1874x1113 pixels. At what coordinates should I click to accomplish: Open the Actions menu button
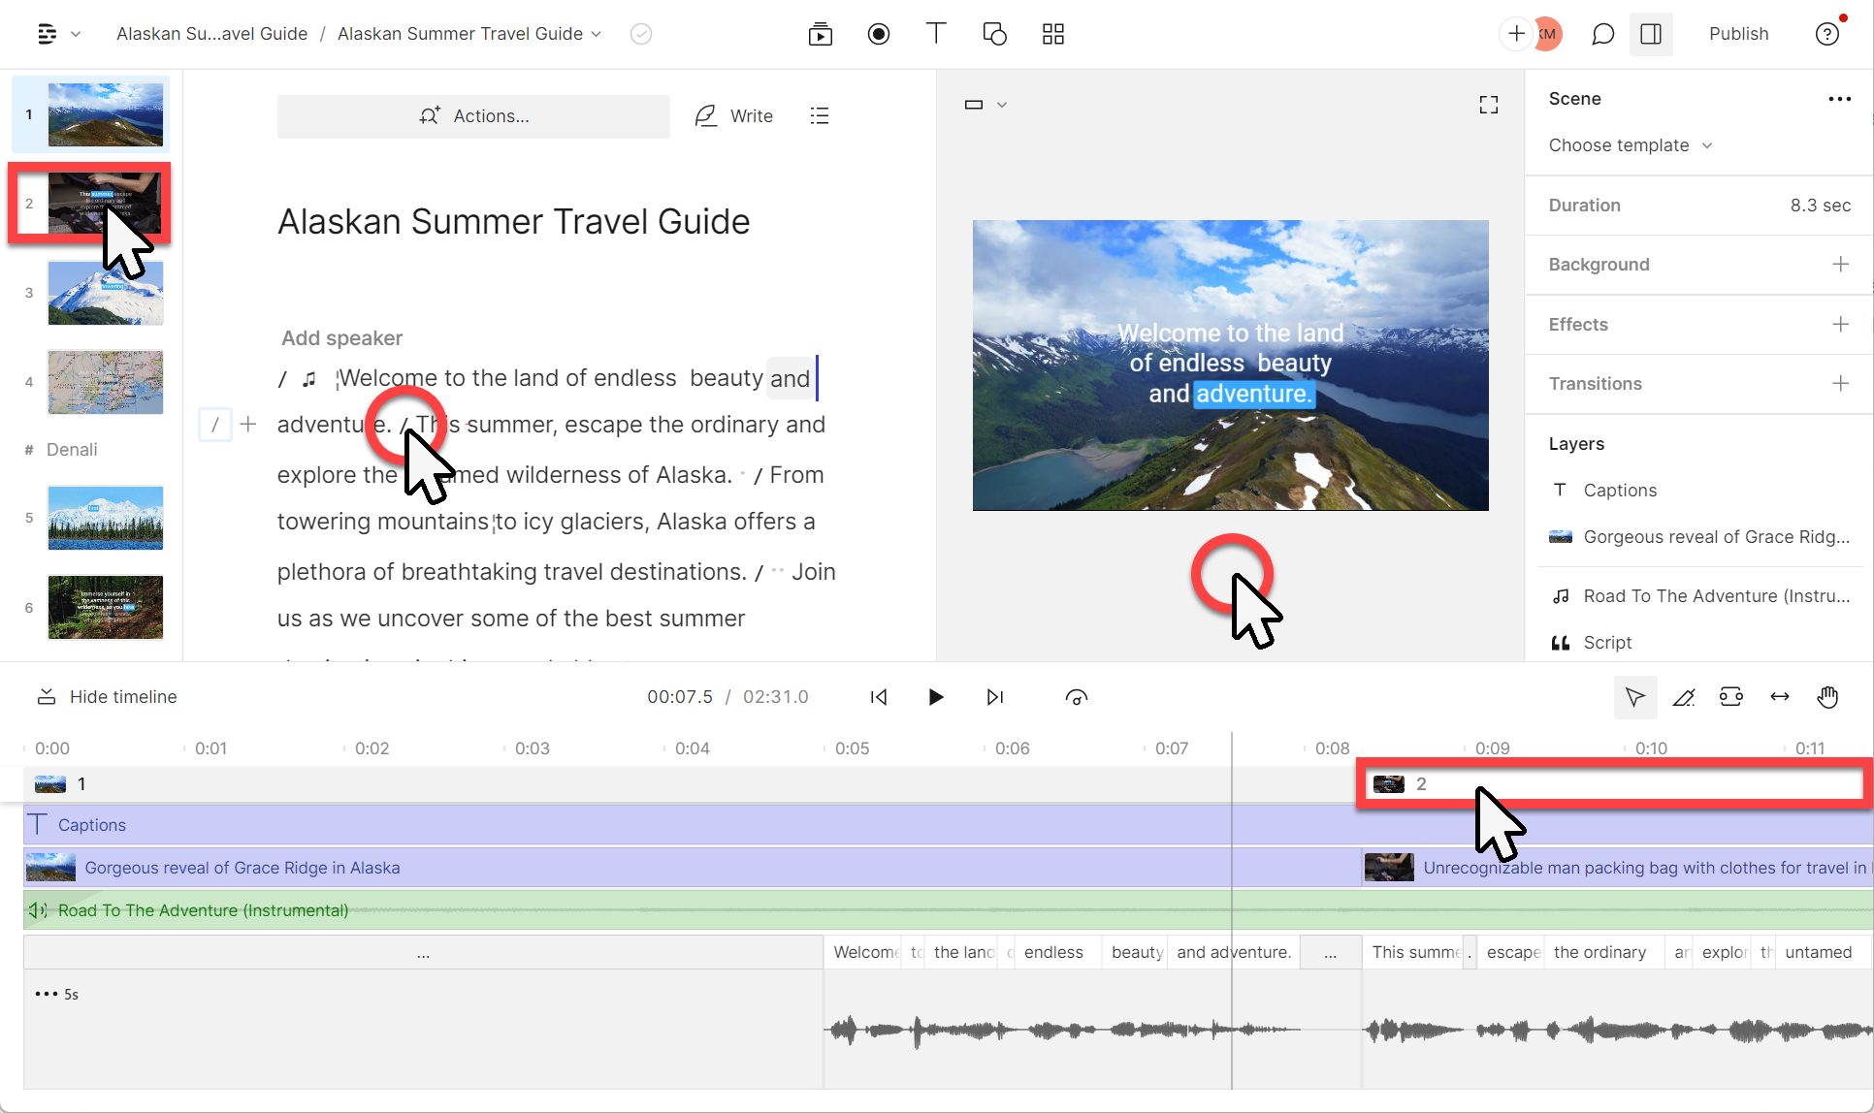473,116
